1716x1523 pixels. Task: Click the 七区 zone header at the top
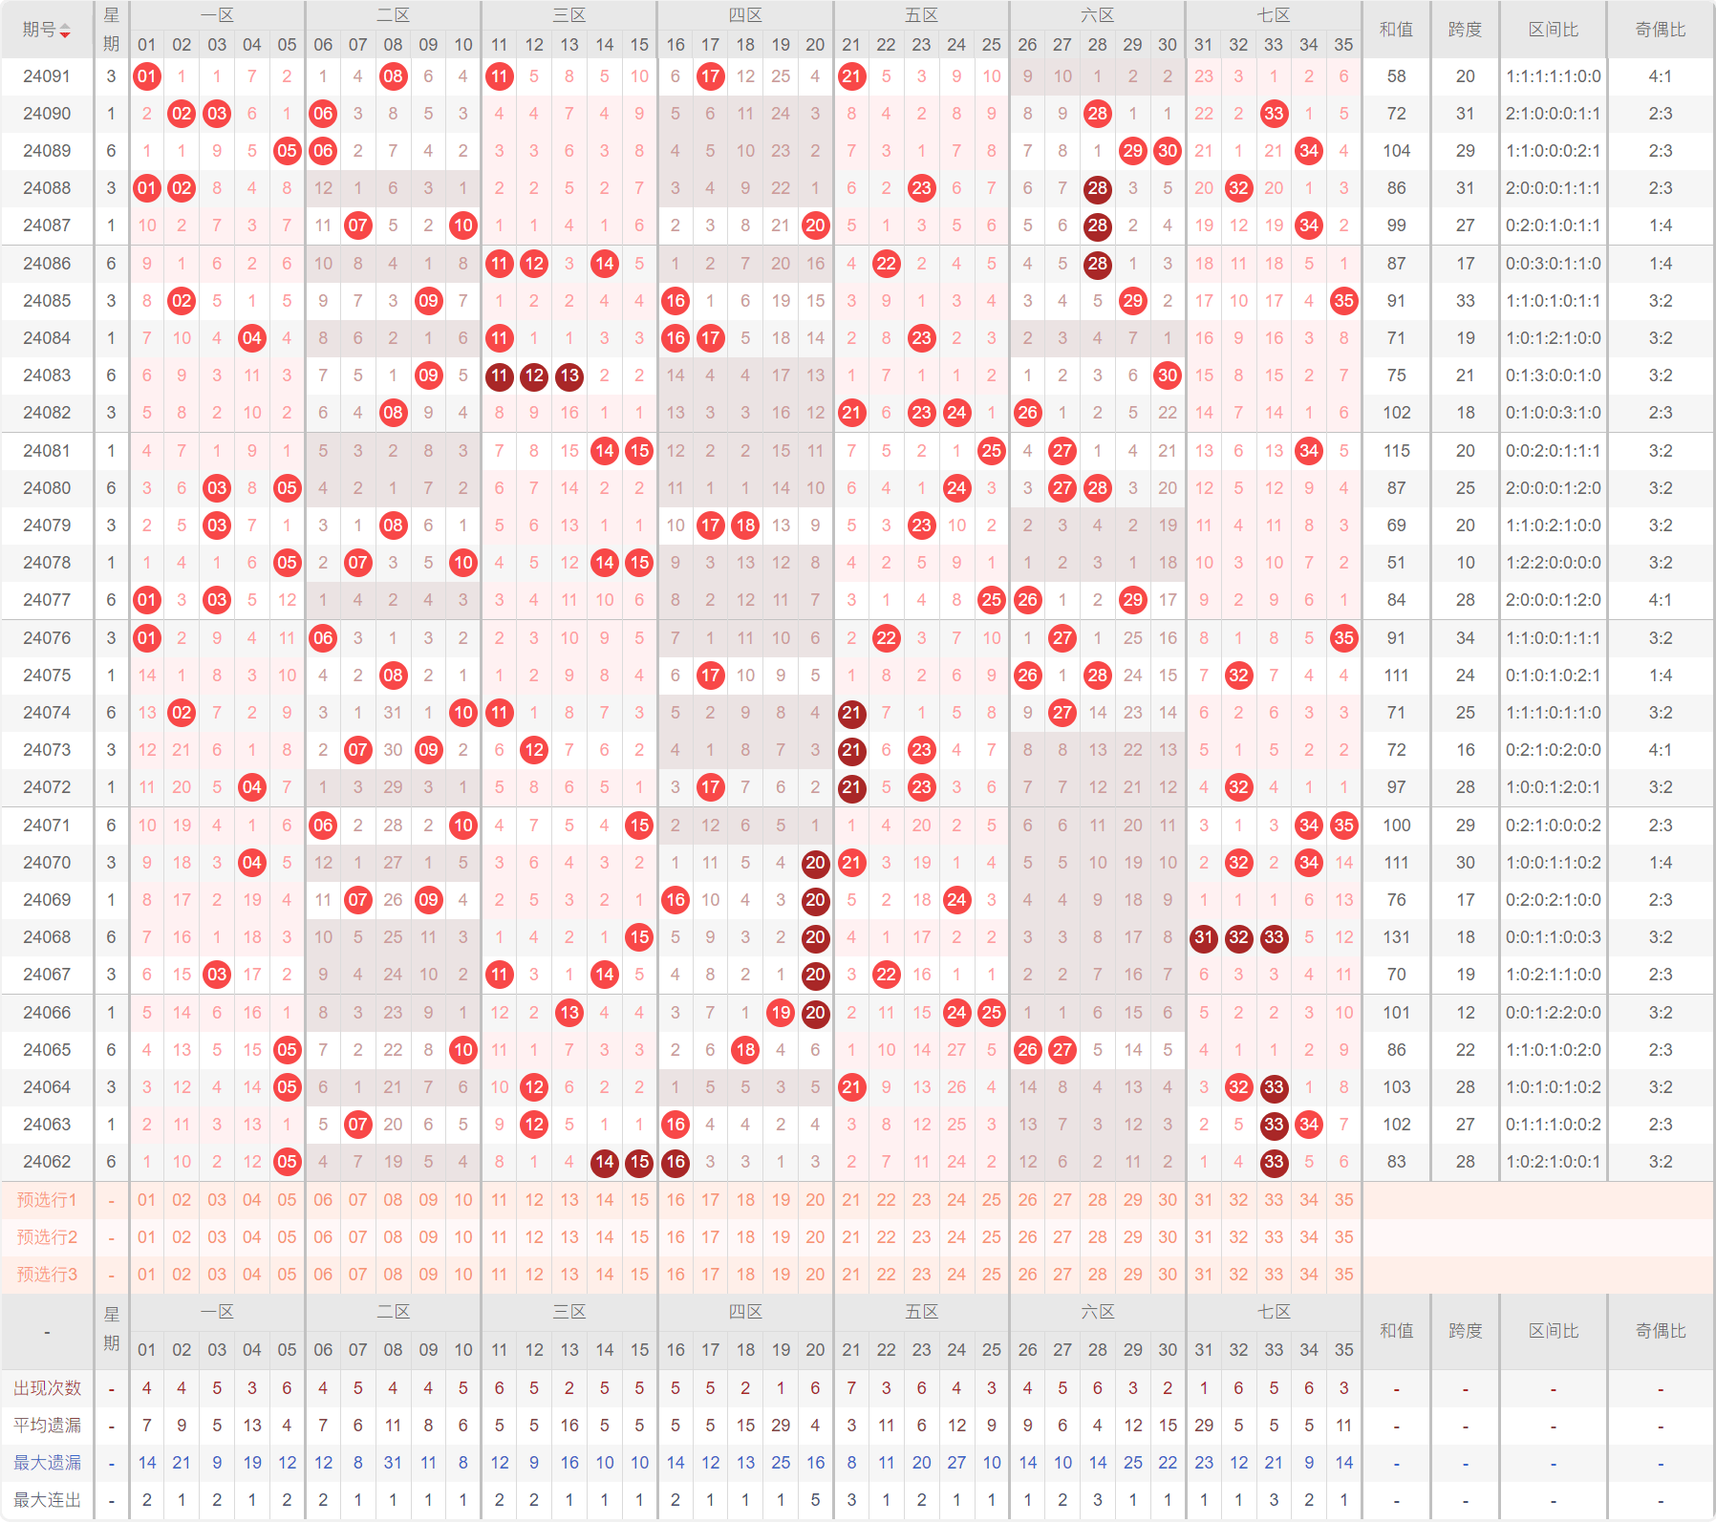pyautogui.click(x=1274, y=15)
